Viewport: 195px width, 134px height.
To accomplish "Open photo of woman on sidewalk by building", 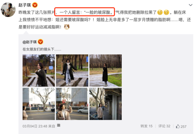I will (106, 104).
